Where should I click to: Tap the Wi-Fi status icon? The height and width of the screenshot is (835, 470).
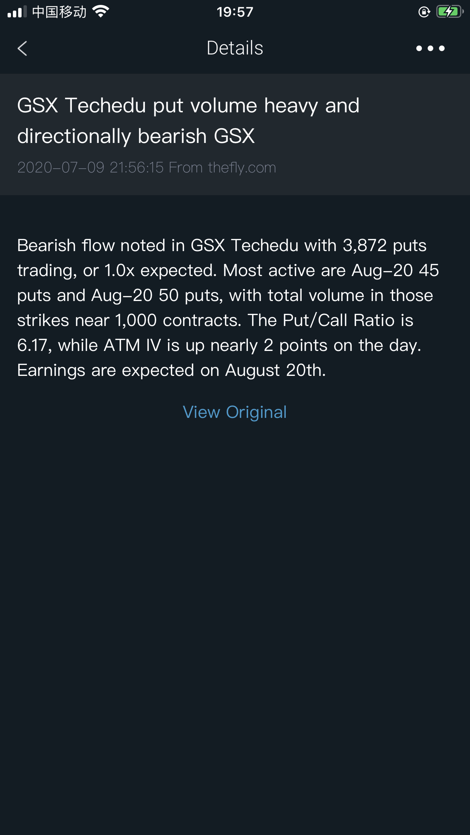point(101,12)
